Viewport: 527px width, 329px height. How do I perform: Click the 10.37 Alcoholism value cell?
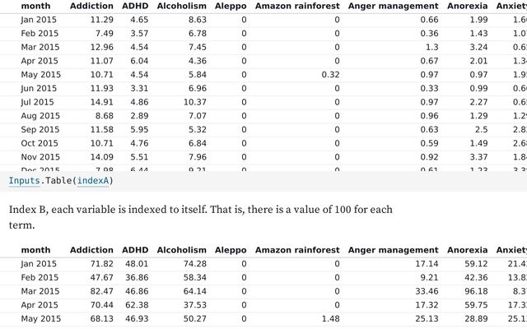click(195, 102)
